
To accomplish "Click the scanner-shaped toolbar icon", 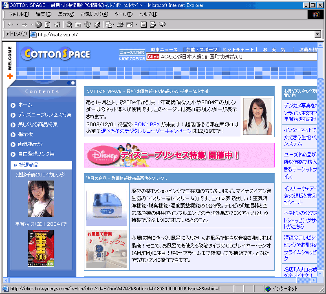I will [x=153, y=24].
